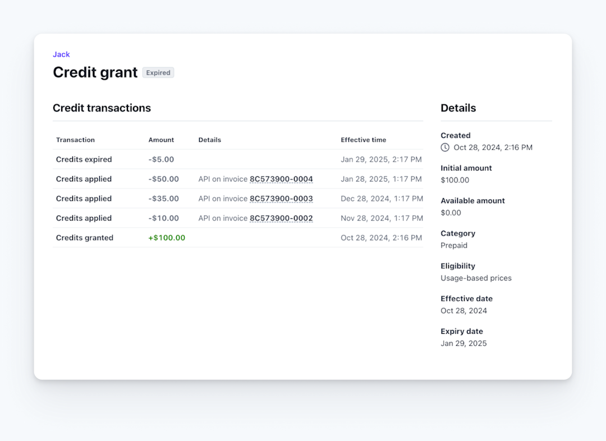Image resolution: width=606 pixels, height=441 pixels.
Task: Click the Expired status badge
Action: (x=158, y=72)
